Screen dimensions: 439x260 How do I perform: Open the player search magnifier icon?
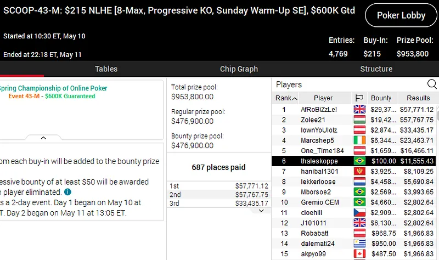click(x=432, y=84)
